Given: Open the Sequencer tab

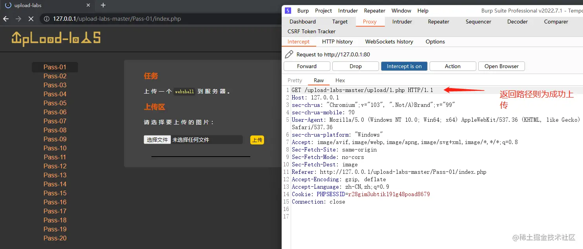Looking at the screenshot, I should click(x=478, y=22).
